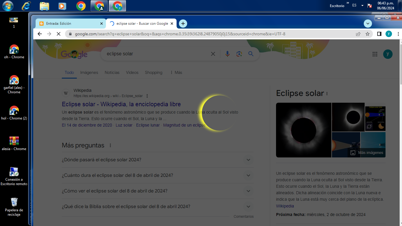Open El 14 de diciembre de 2020 sitelink
Image resolution: width=402 pixels, height=226 pixels.
[87, 125]
